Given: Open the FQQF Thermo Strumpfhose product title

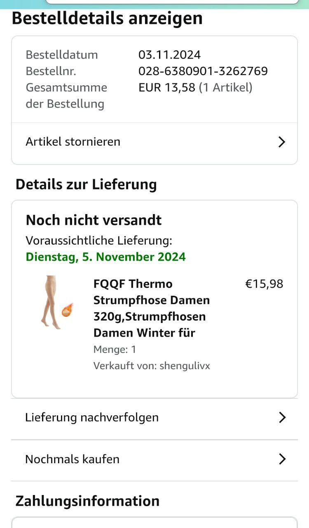Looking at the screenshot, I should pyautogui.click(x=152, y=308).
